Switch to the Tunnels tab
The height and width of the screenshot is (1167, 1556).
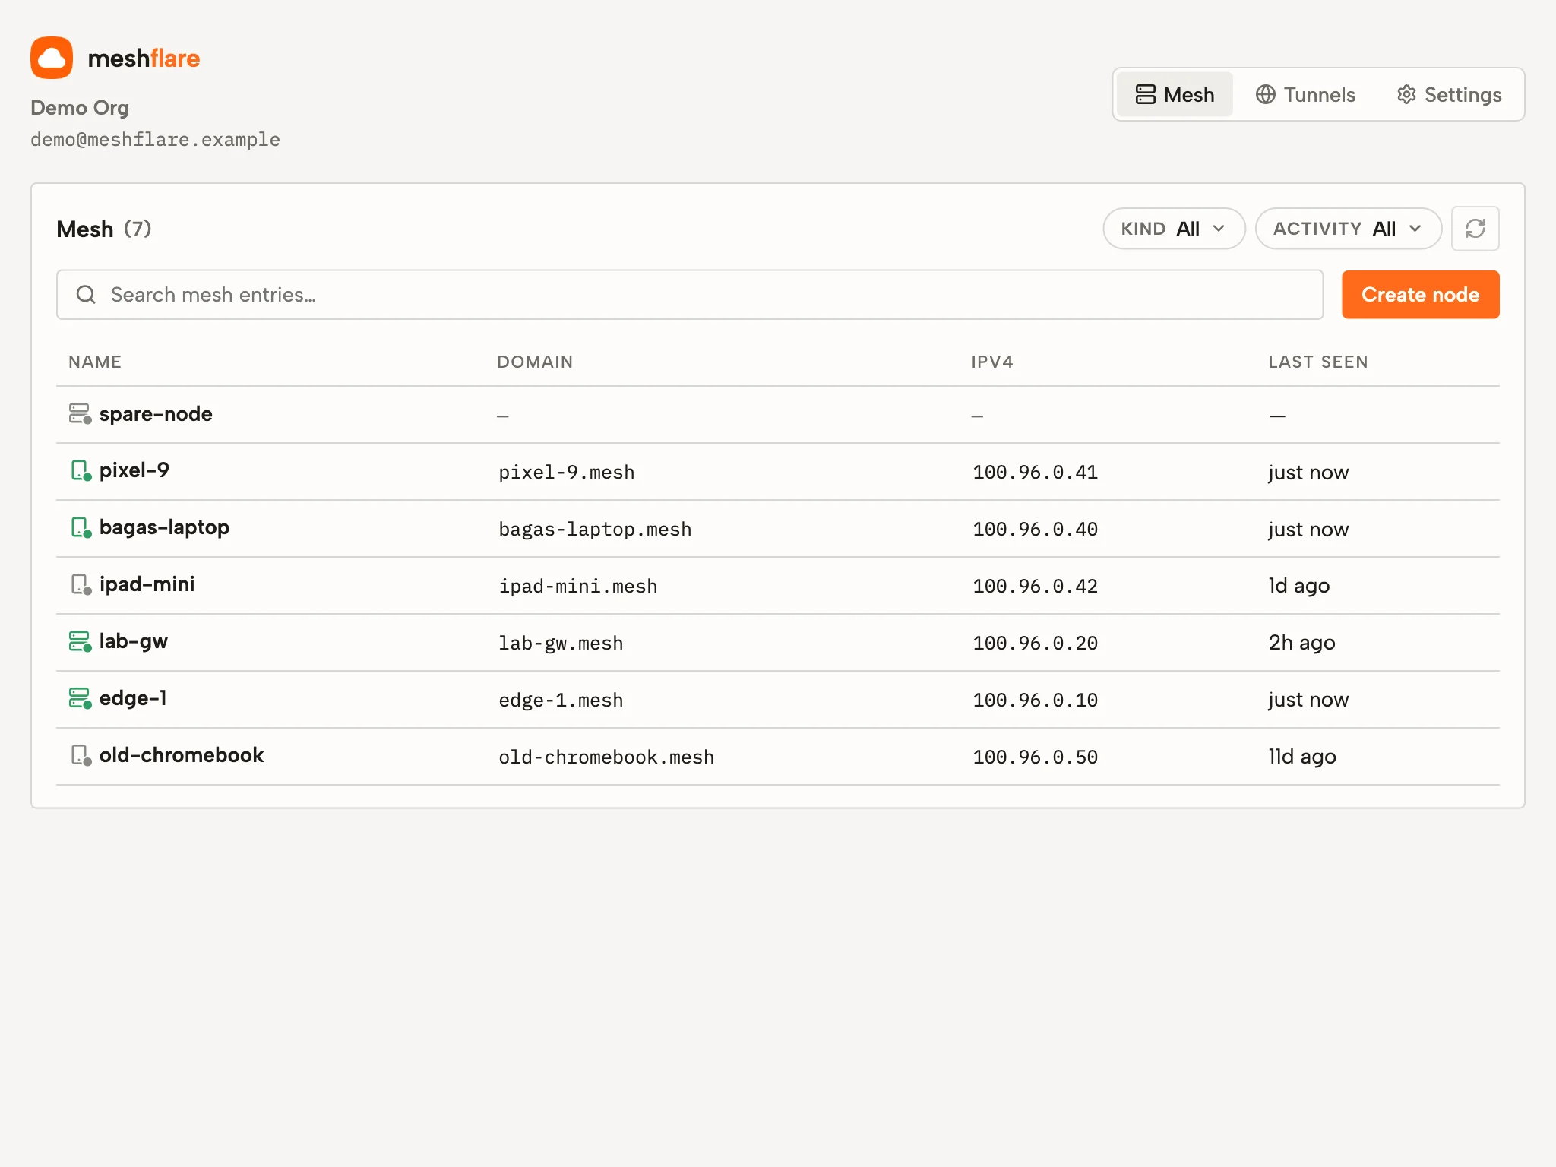tap(1305, 94)
